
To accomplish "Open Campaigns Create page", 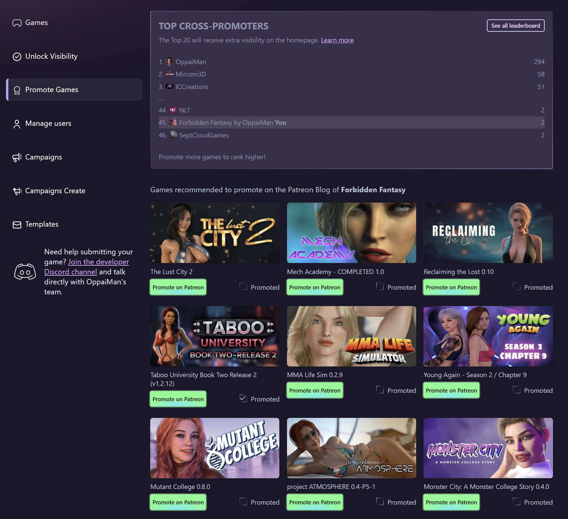I will [x=74, y=191].
